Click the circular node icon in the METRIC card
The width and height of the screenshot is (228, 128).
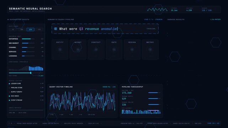150,49
